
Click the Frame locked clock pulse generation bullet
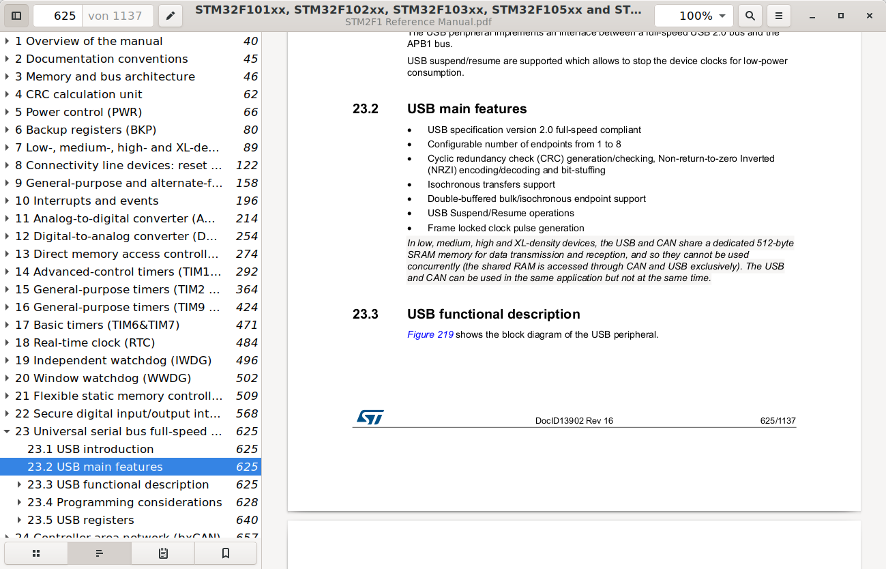(x=506, y=228)
